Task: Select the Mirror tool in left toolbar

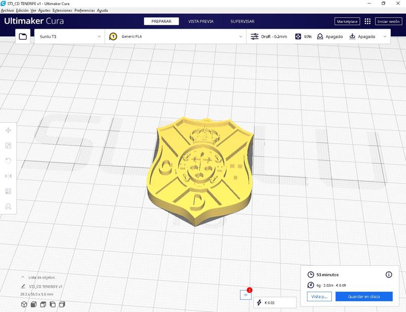Action: tap(8, 176)
